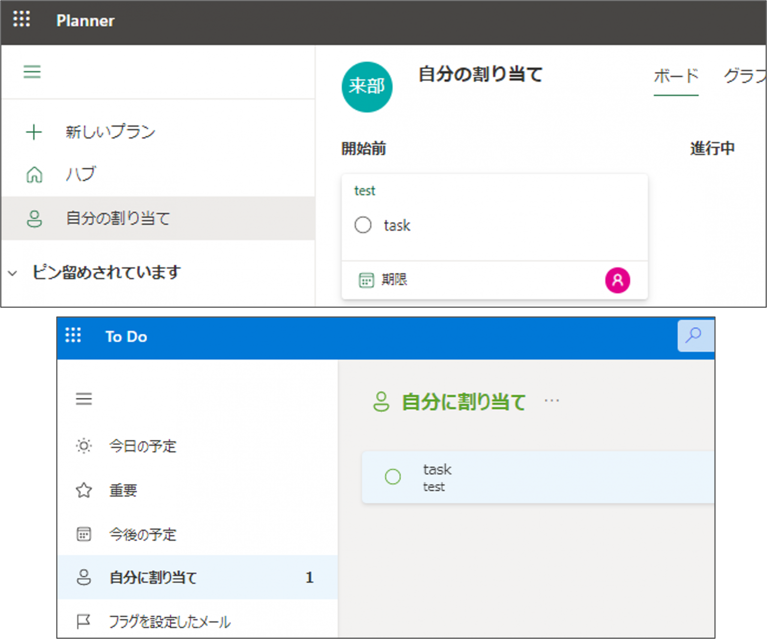This screenshot has height=639, width=767.
Task: Open the list options ellipsis menu
Action: pyautogui.click(x=552, y=401)
